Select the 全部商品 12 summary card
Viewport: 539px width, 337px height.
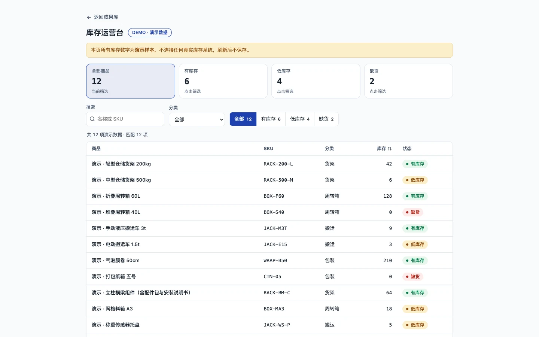(131, 81)
